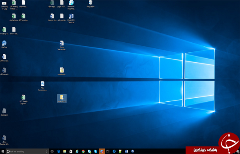Open the notepad-style taskbar icon beside Word
This screenshot has width=240, height=154.
tap(120, 151)
